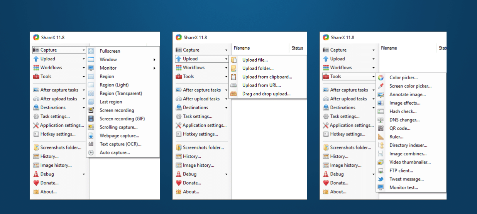Click the Tweet message bird icon
477x214 pixels.
[381, 179]
